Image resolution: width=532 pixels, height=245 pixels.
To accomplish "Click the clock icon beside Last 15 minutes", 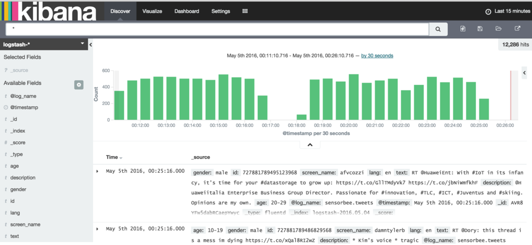I will (488, 11).
